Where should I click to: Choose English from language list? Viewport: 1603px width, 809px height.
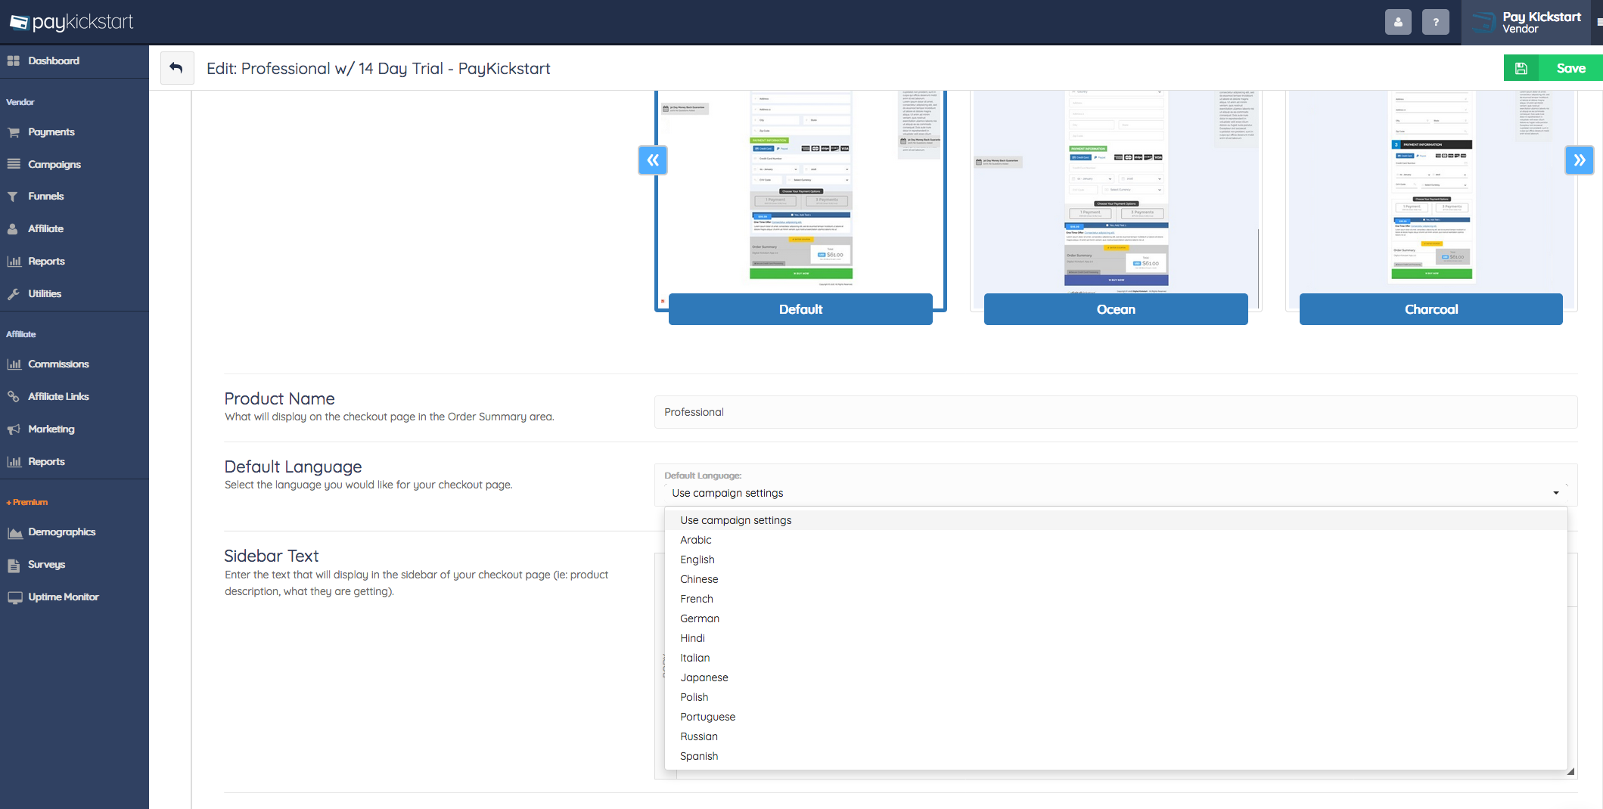coord(1116,559)
